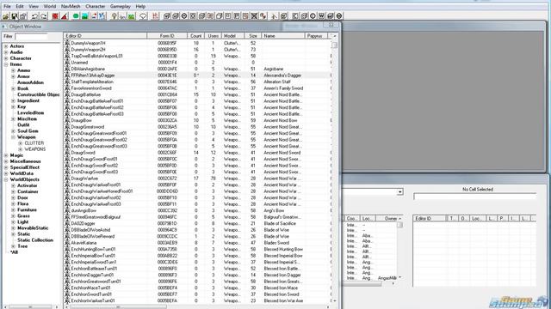Expand the Armor subcategory
Viewport: 551px width, 309px height.
tap(13, 76)
